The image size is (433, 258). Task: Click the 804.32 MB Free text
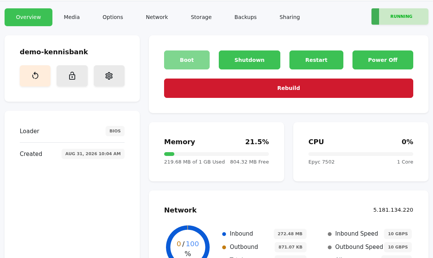point(250,162)
